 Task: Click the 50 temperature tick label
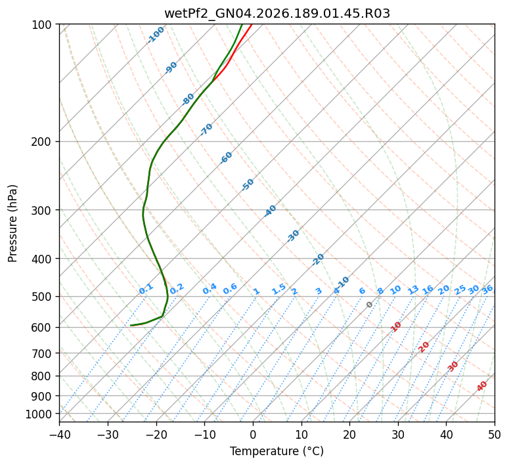coord(495,434)
